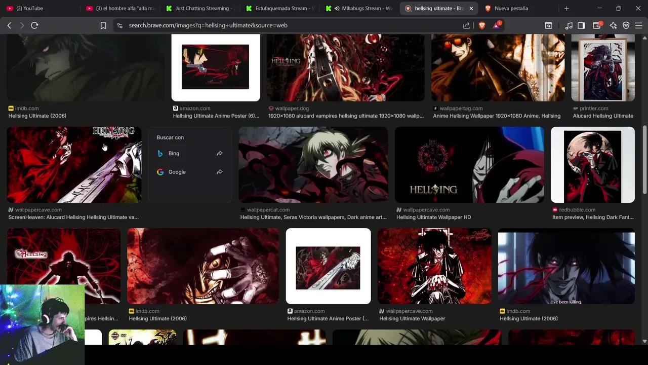Toggle the sidebar panel icon
Viewport: 648px width, 365px height.
click(581, 25)
